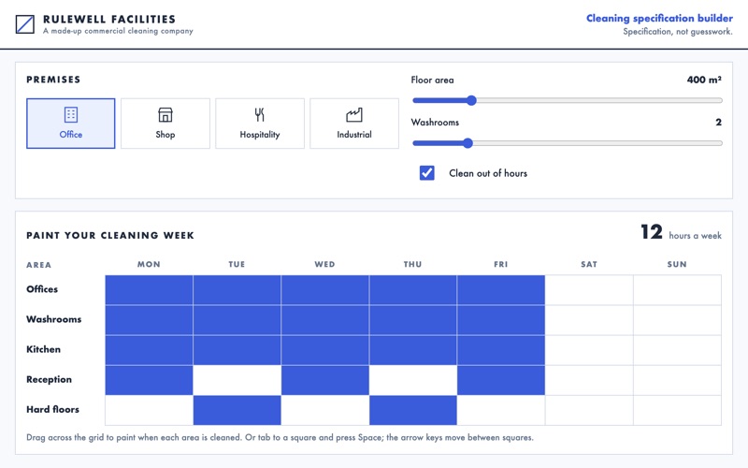The width and height of the screenshot is (748, 468).
Task: Click the Reception row label
Action: [x=50, y=379]
